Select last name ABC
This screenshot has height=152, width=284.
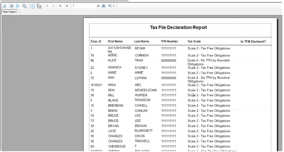[x=138, y=85]
